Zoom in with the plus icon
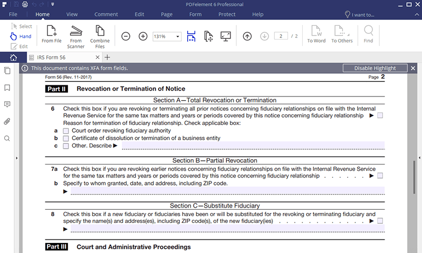 143,36
